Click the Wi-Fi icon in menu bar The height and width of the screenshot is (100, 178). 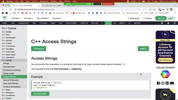149,1
